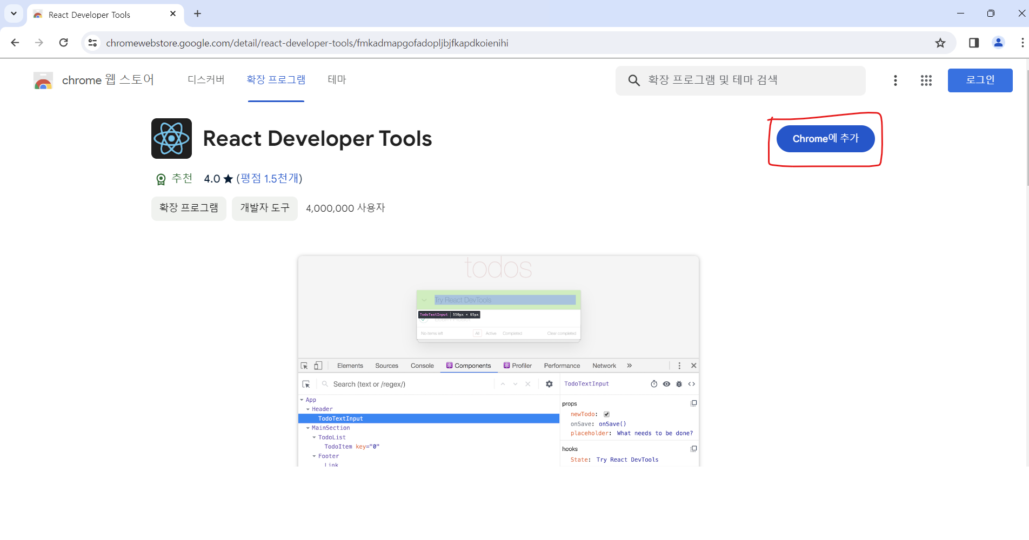This screenshot has width=1029, height=540.
Task: Select the React Developer Tools browser tab
Action: pyautogui.click(x=105, y=15)
